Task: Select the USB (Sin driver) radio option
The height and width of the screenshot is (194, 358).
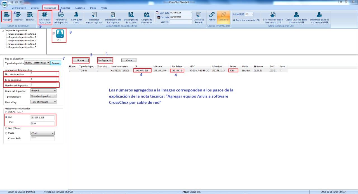Action: [6, 112]
